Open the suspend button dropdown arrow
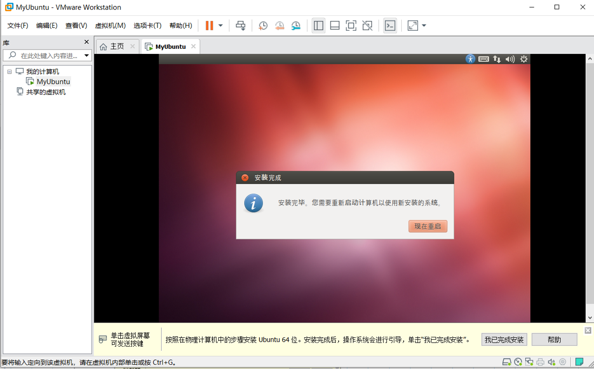The height and width of the screenshot is (369, 594). click(x=220, y=25)
